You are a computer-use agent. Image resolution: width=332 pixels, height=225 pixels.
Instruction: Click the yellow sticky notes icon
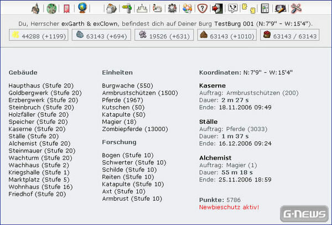pyautogui.click(x=248, y=8)
